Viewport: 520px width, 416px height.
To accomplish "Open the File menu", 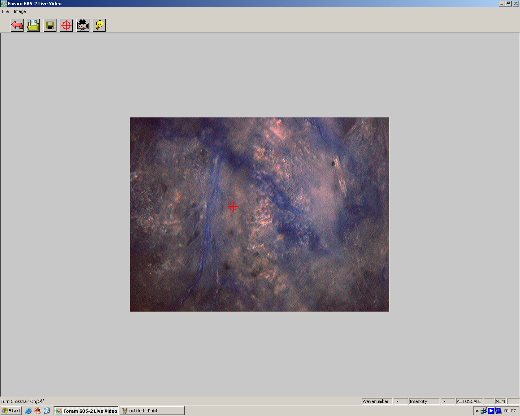I will 5,11.
